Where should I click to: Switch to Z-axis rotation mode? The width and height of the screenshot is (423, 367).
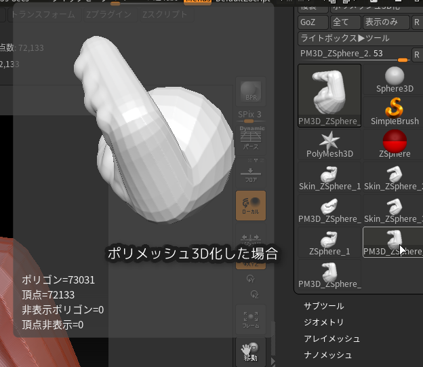(254, 294)
